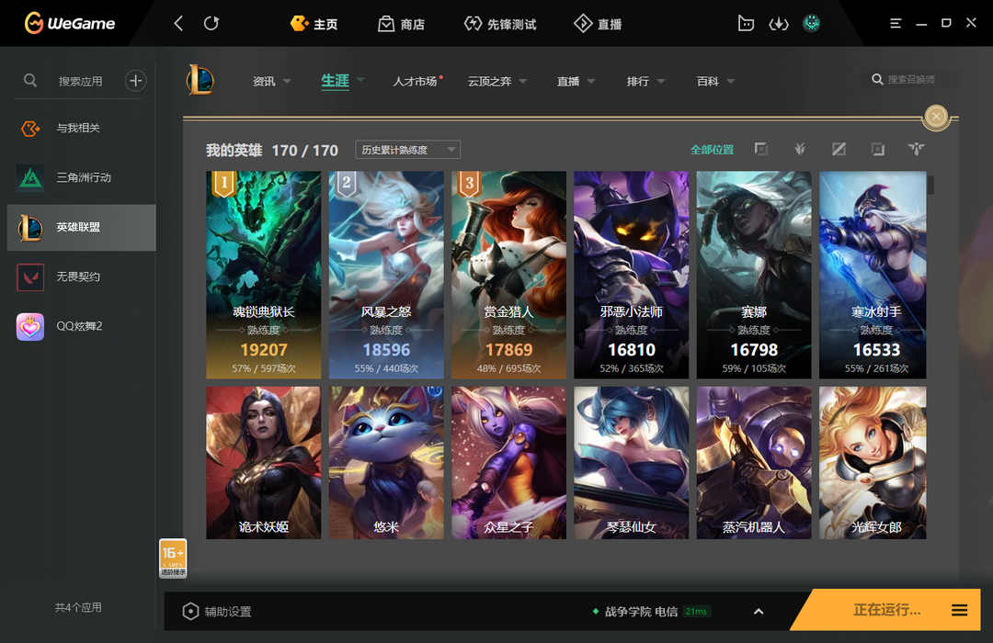Select QQ炫舞2 in the sidebar
The image size is (993, 643).
[81, 327]
